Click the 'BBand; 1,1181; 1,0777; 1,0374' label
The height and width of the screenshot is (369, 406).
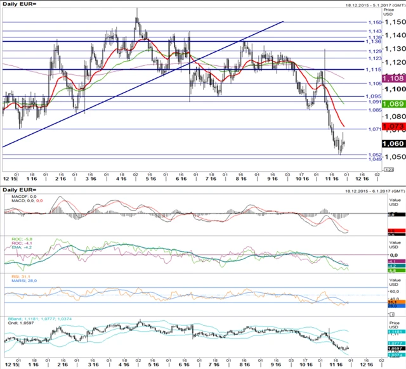pos(39,319)
